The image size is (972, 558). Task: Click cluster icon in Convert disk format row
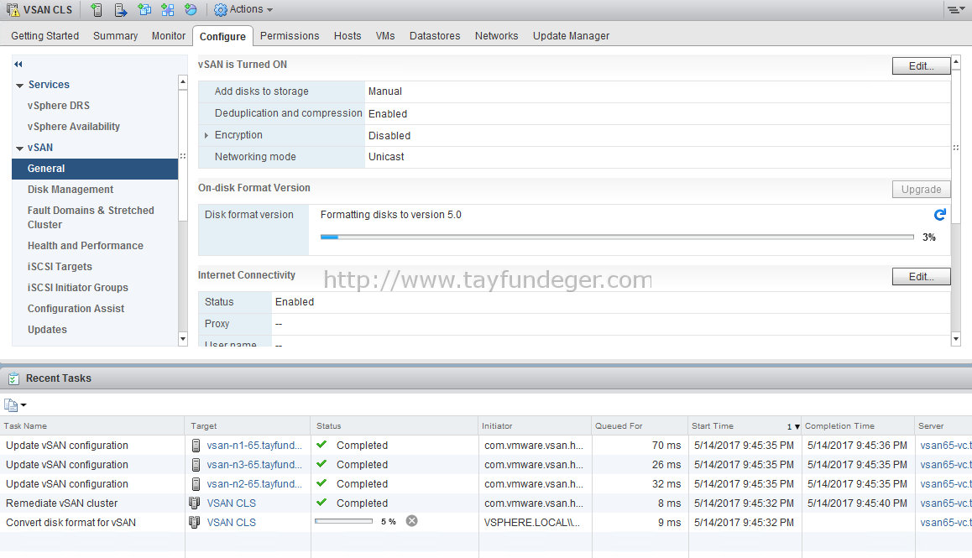pyautogui.click(x=195, y=522)
